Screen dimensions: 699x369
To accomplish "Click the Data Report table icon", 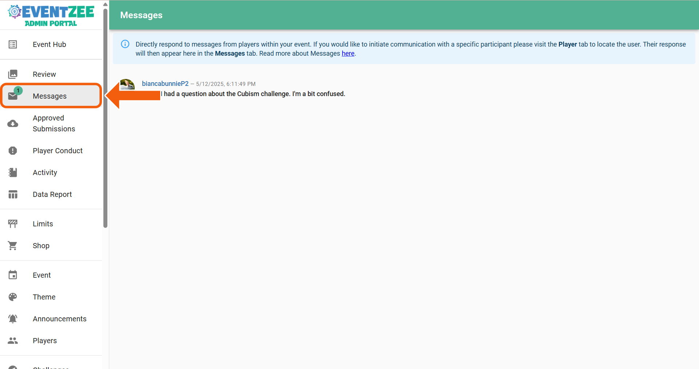I will tap(13, 194).
